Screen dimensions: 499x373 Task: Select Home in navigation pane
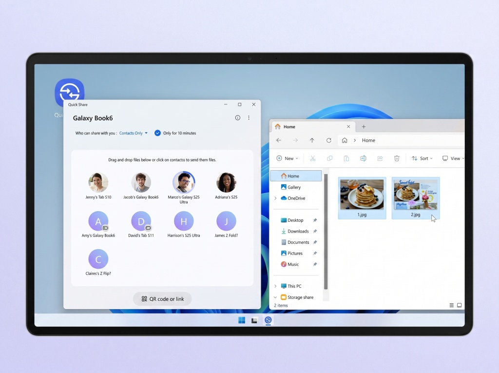point(296,176)
